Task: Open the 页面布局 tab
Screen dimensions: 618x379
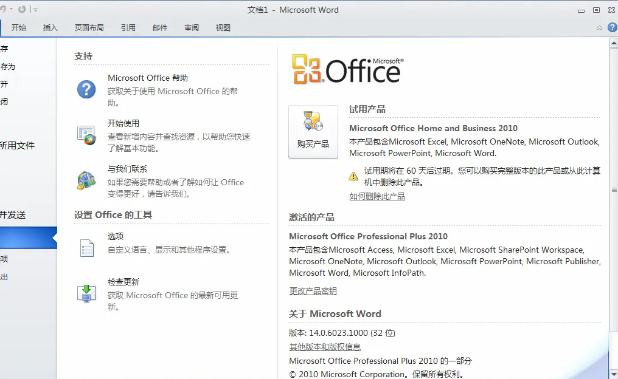Action: pyautogui.click(x=89, y=28)
